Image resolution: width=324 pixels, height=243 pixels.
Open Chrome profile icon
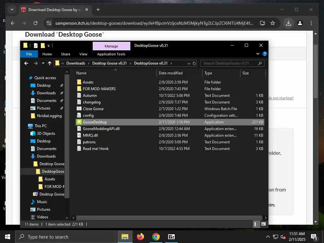point(300,23)
